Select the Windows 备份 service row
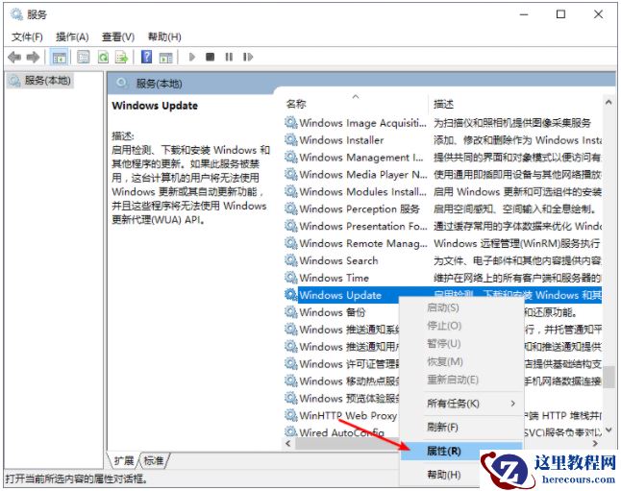 click(341, 312)
